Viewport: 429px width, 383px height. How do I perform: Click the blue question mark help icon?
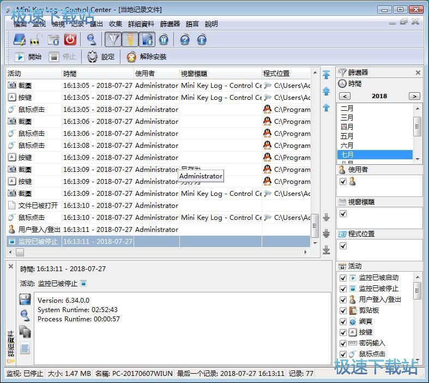[x=185, y=39]
